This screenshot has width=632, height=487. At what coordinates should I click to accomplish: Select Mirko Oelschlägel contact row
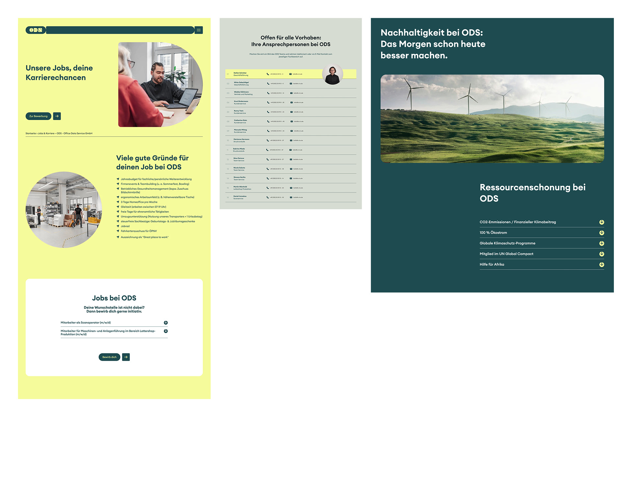(x=241, y=84)
